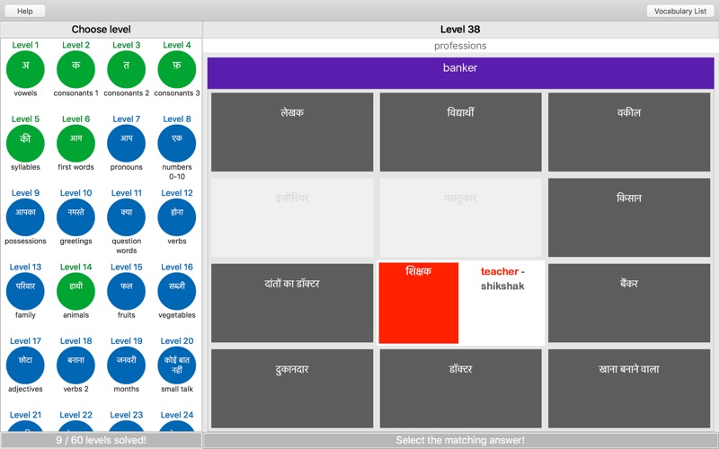Click the 'professions' category subtitle
Image resolution: width=719 pixels, height=449 pixels.
[x=460, y=46]
